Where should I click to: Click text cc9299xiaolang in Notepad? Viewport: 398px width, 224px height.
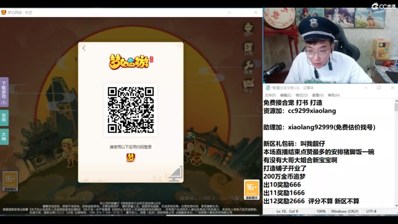[x=312, y=111]
